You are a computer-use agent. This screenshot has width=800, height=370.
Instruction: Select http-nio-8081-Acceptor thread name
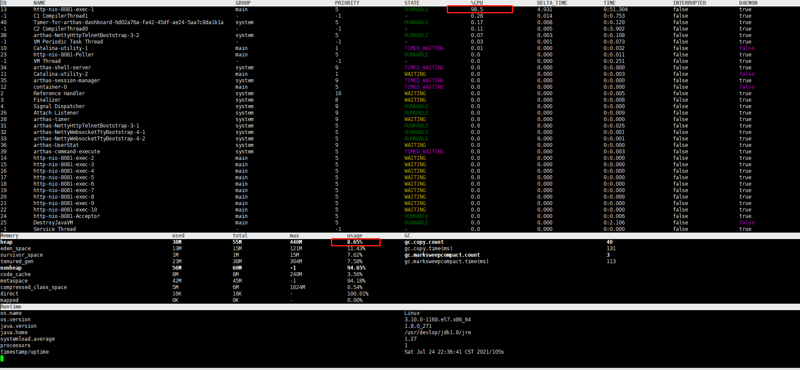click(67, 216)
